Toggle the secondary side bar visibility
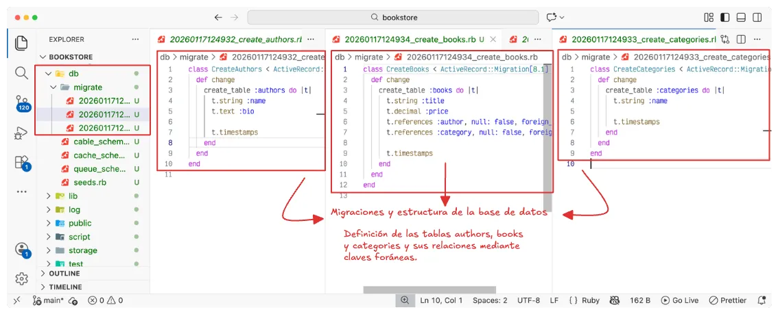Image resolution: width=778 pixels, height=314 pixels. (x=757, y=17)
